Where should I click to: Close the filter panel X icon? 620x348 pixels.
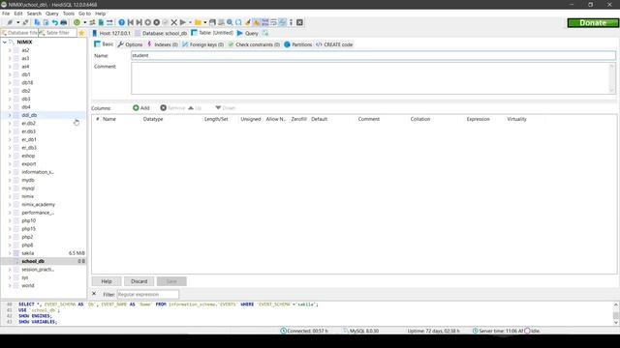click(94, 294)
